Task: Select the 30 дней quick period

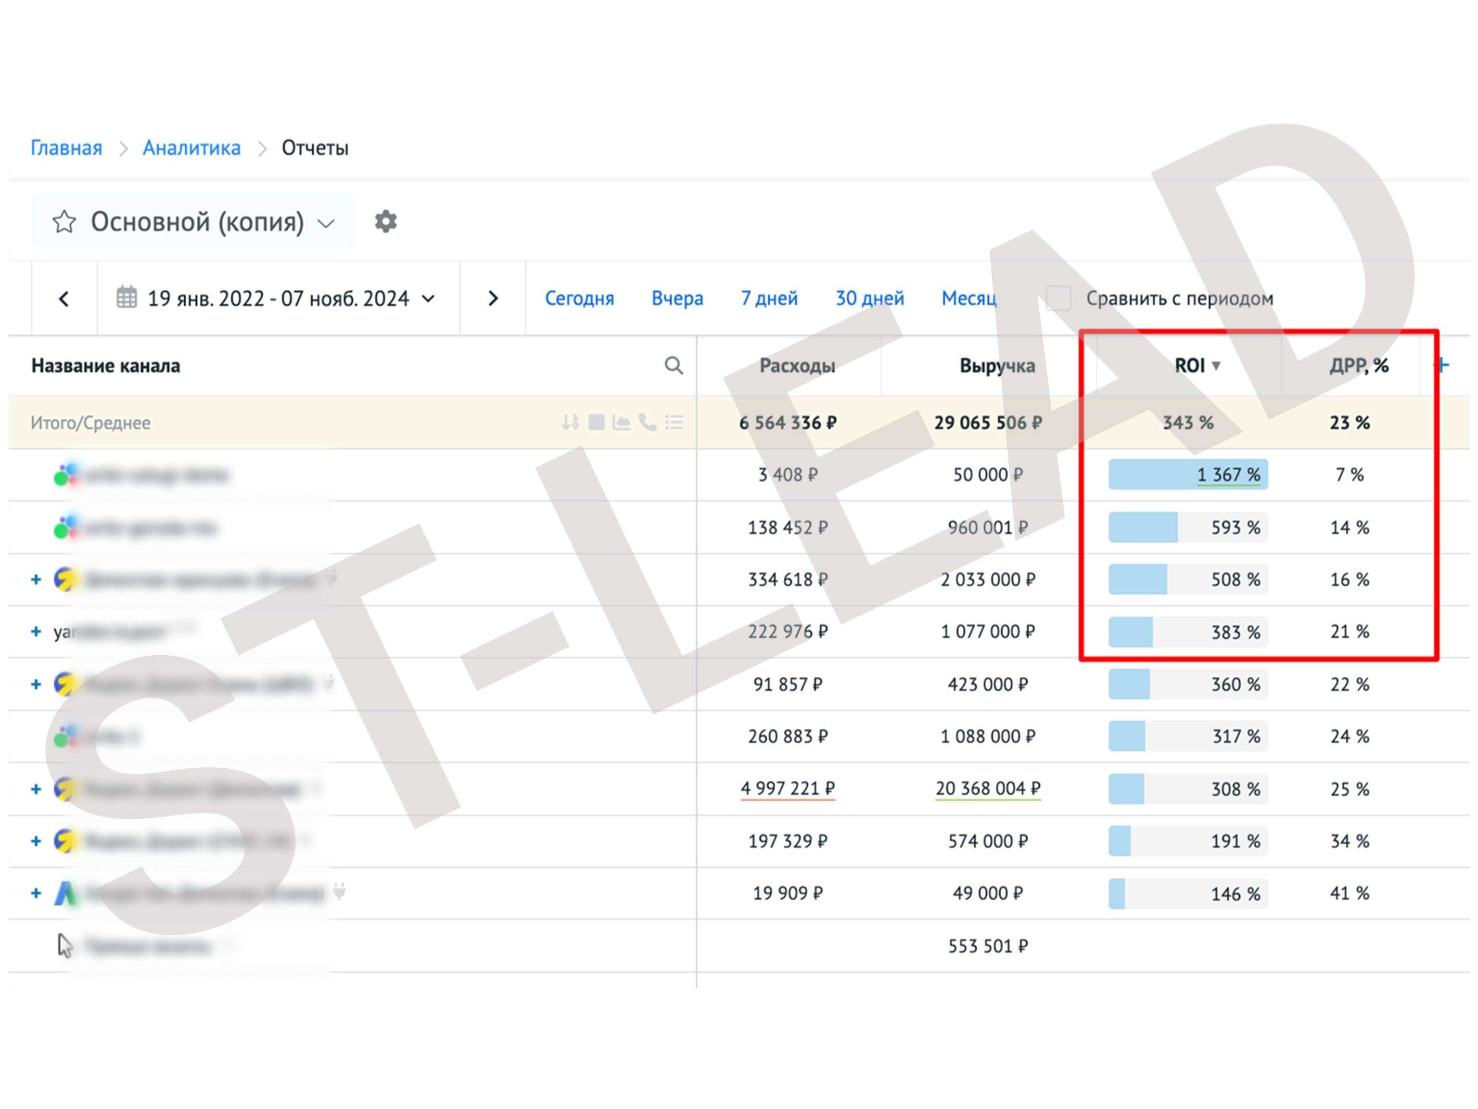Action: pos(870,298)
